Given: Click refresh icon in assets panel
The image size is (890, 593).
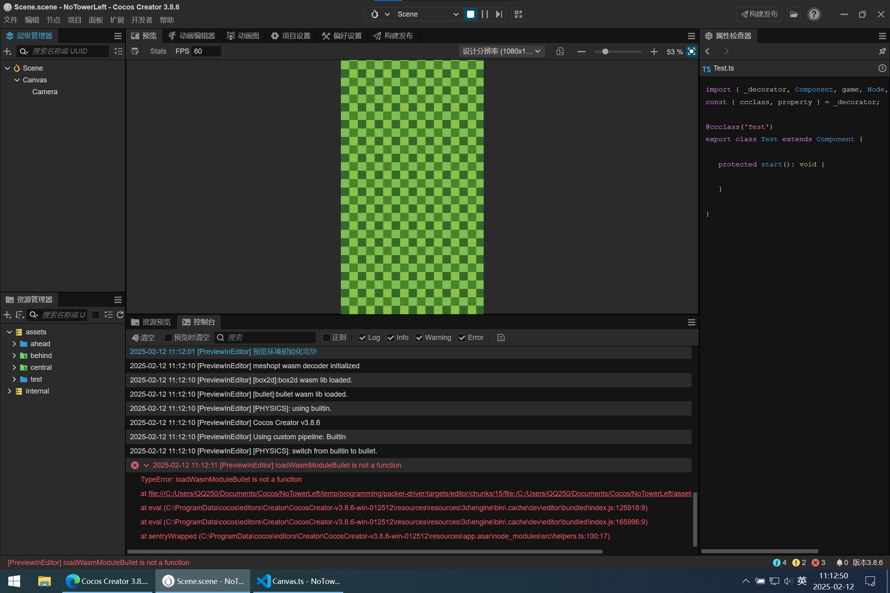Looking at the screenshot, I should (120, 315).
